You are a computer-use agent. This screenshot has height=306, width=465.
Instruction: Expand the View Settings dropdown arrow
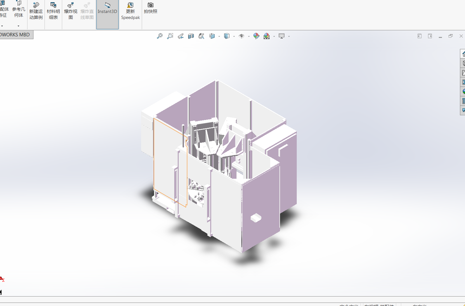click(x=289, y=36)
